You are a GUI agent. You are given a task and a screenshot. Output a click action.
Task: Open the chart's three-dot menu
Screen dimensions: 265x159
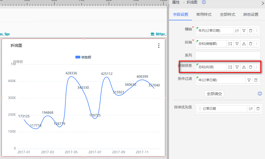point(159,46)
